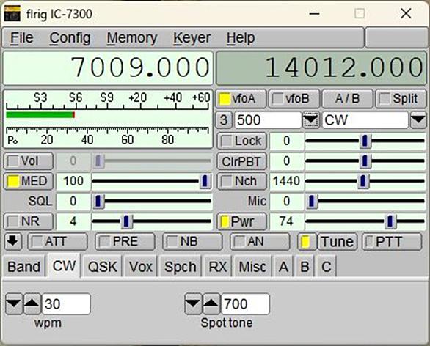Screen dimensions: 430x346
Task: Toggle the Pwr button
Action: point(242,221)
